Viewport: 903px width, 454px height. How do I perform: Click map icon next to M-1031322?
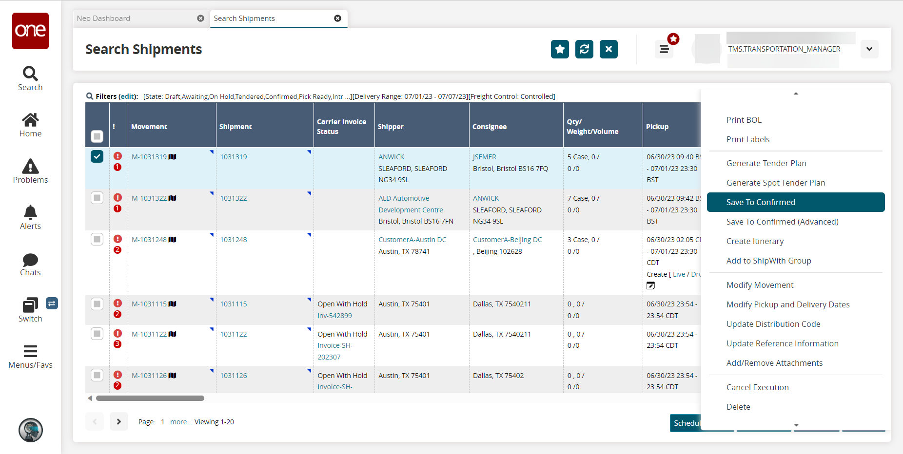pyautogui.click(x=173, y=198)
